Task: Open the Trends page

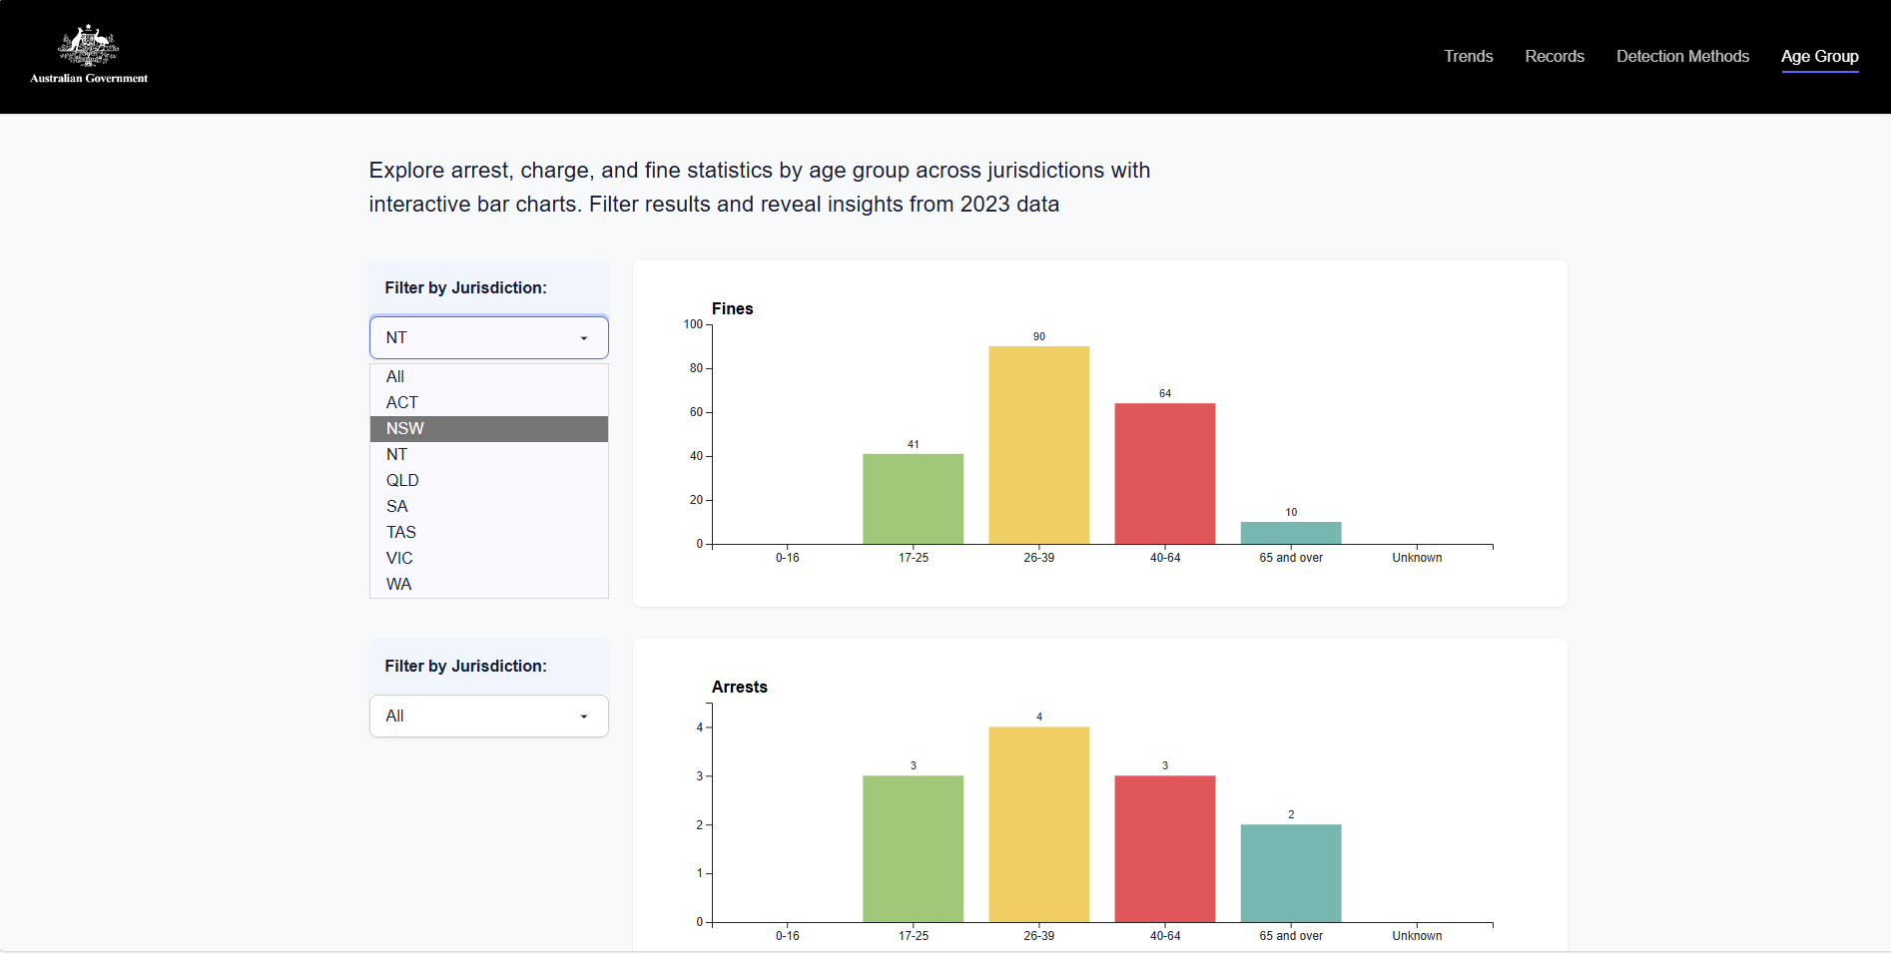Action: pos(1468,56)
